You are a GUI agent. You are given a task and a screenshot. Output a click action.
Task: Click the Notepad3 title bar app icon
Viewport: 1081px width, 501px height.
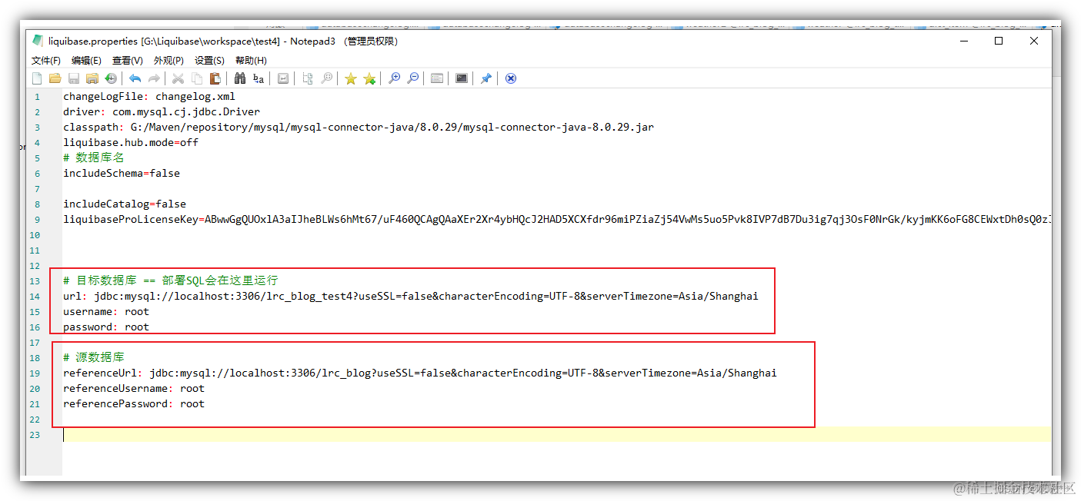point(38,41)
